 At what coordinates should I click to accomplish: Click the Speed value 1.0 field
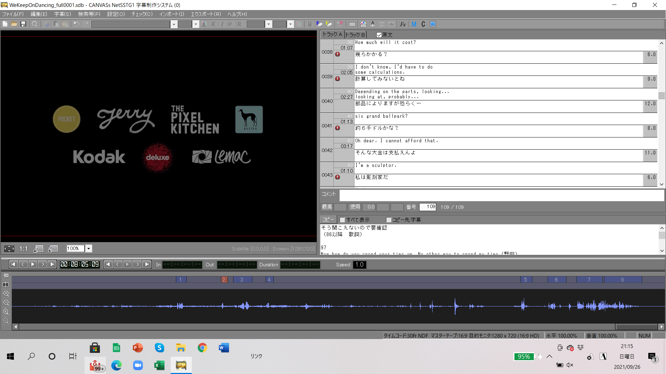360,265
